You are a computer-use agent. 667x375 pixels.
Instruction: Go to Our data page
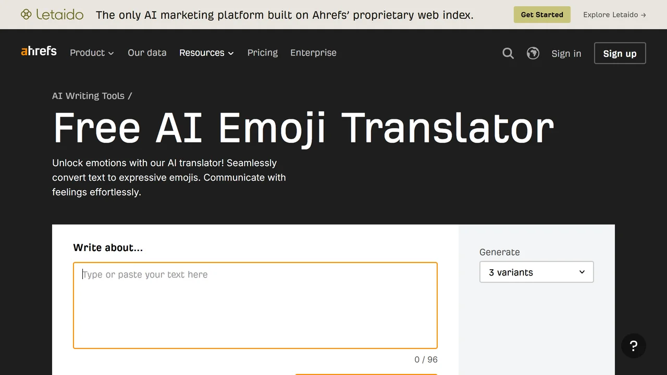147,53
